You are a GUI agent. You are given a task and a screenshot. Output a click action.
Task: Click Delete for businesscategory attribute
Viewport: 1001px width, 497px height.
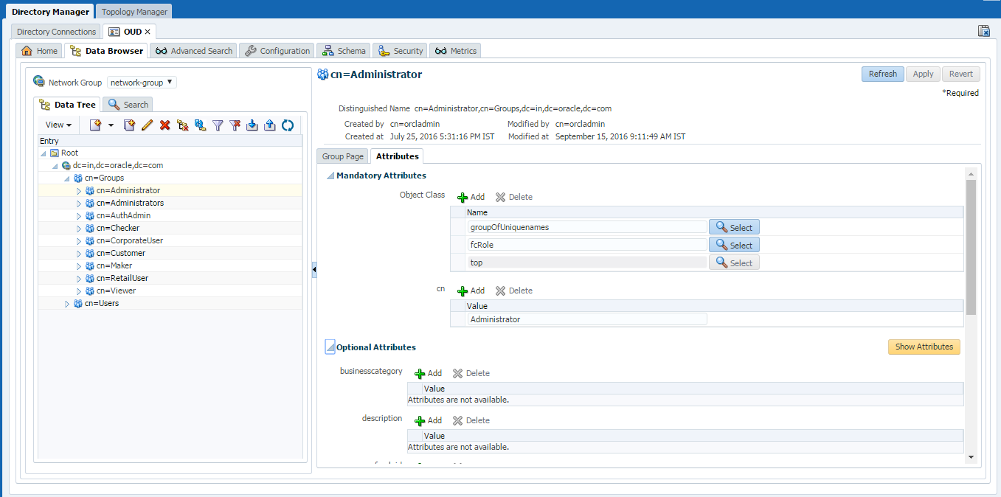pos(471,373)
